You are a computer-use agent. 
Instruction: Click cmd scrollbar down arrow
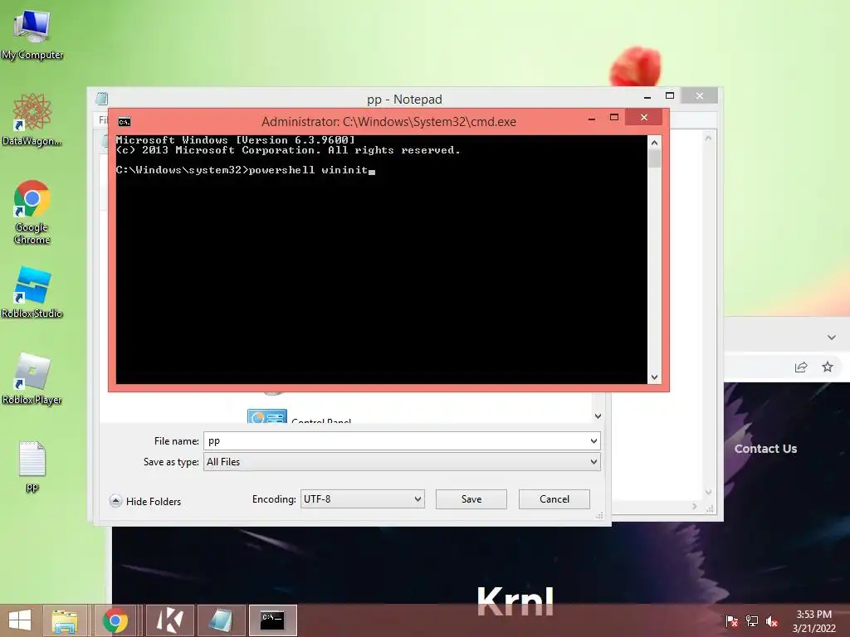tap(654, 377)
